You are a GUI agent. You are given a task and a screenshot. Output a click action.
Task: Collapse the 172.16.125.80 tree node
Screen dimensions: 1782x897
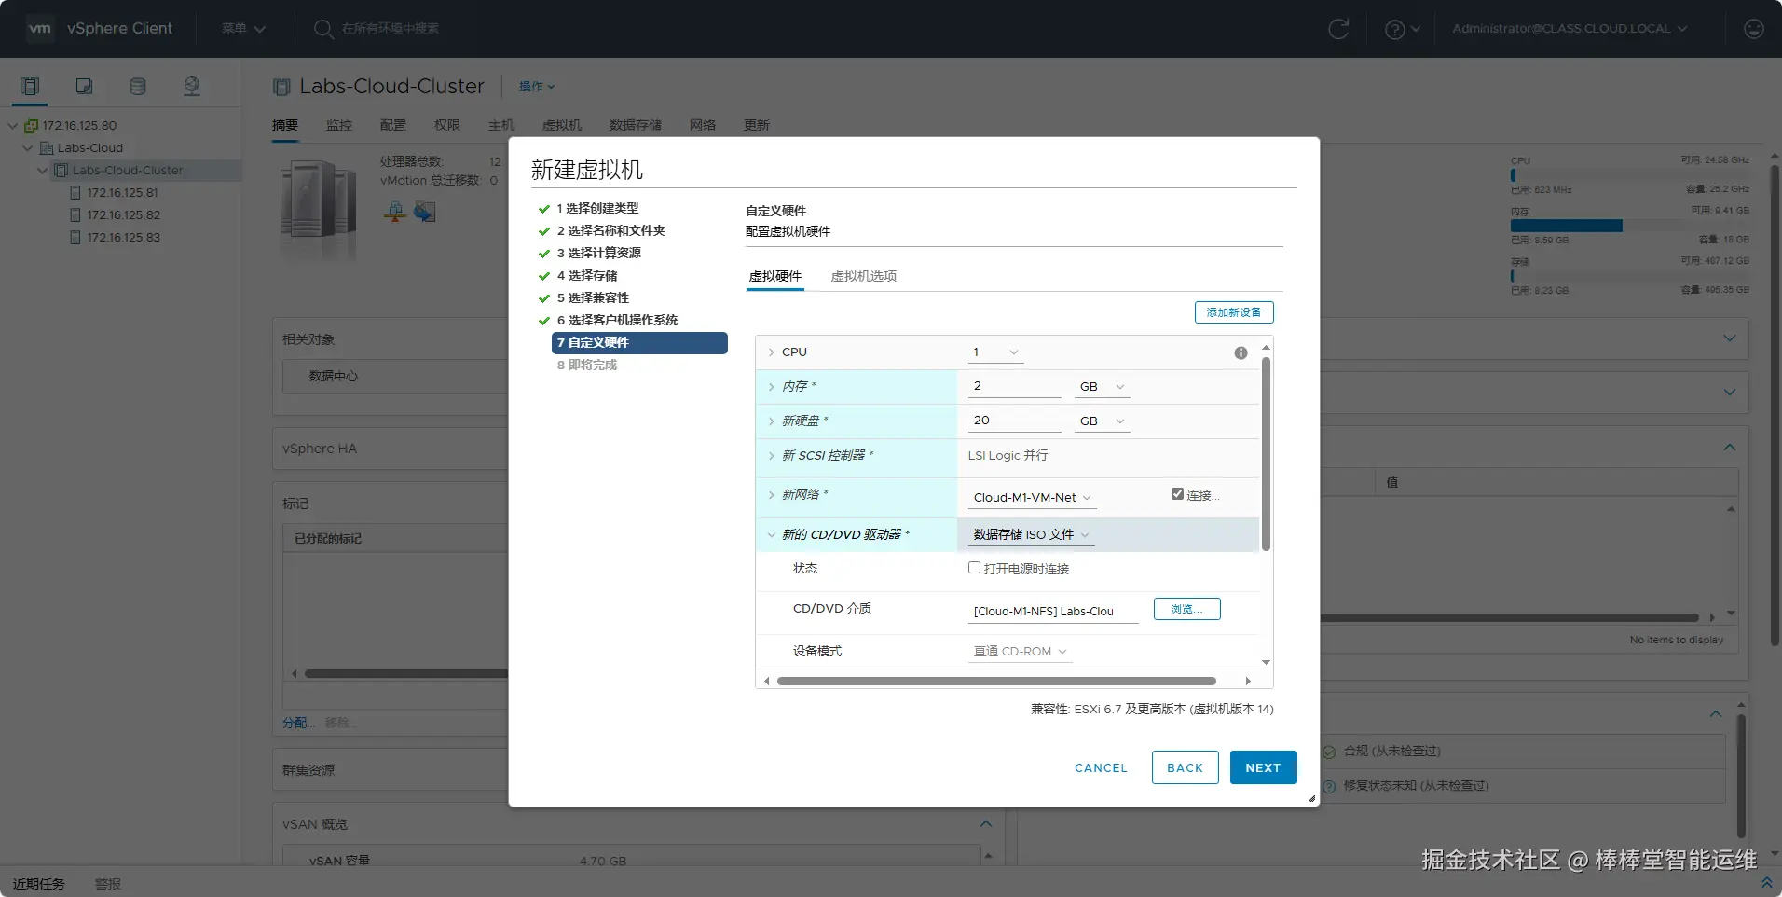tap(13, 126)
